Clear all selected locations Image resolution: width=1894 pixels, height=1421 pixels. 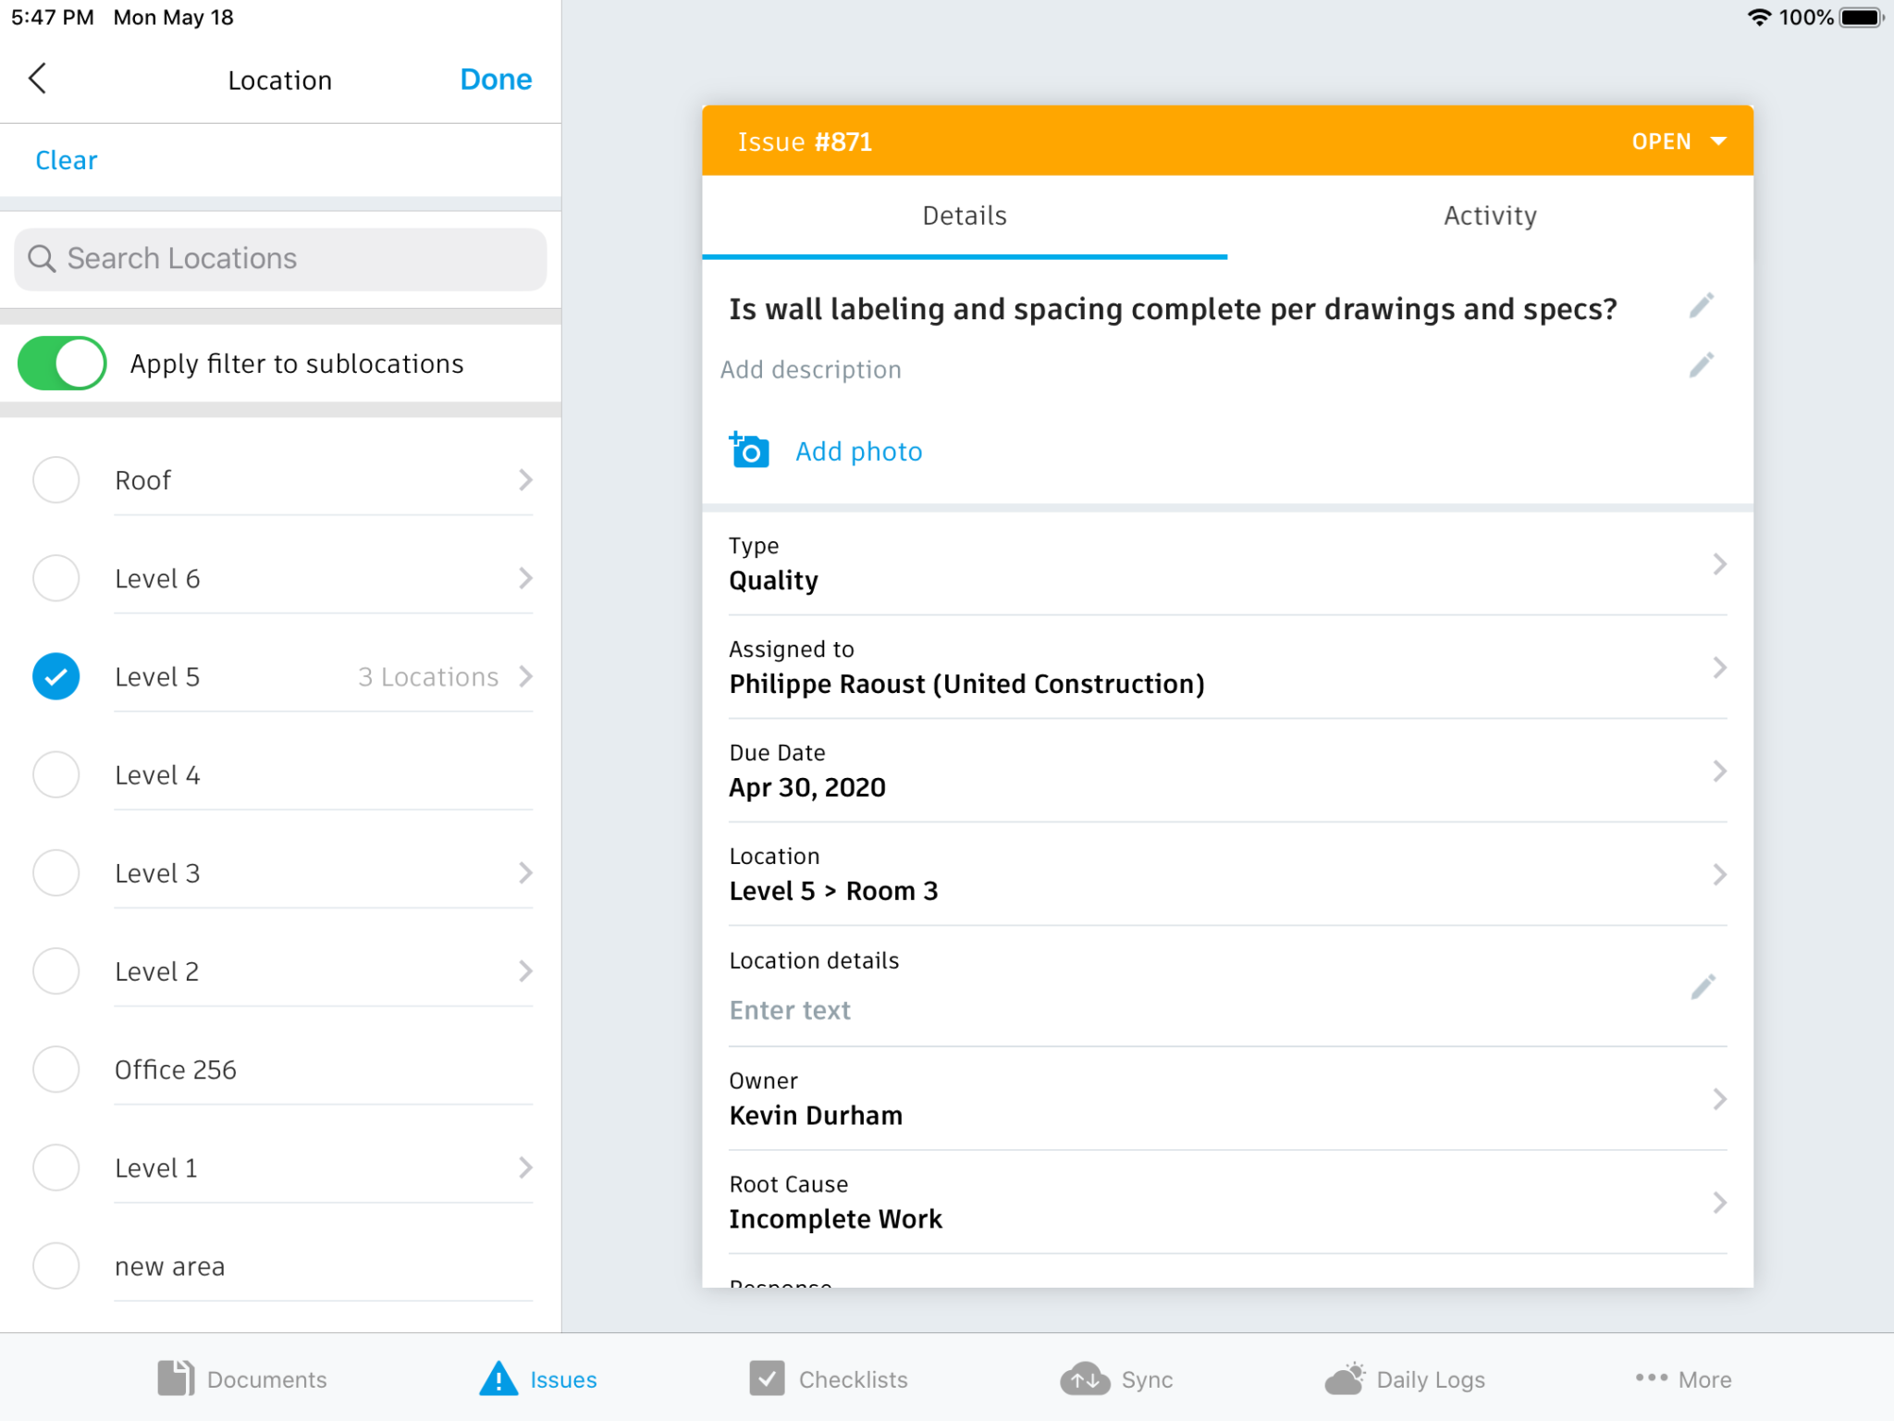coord(66,160)
